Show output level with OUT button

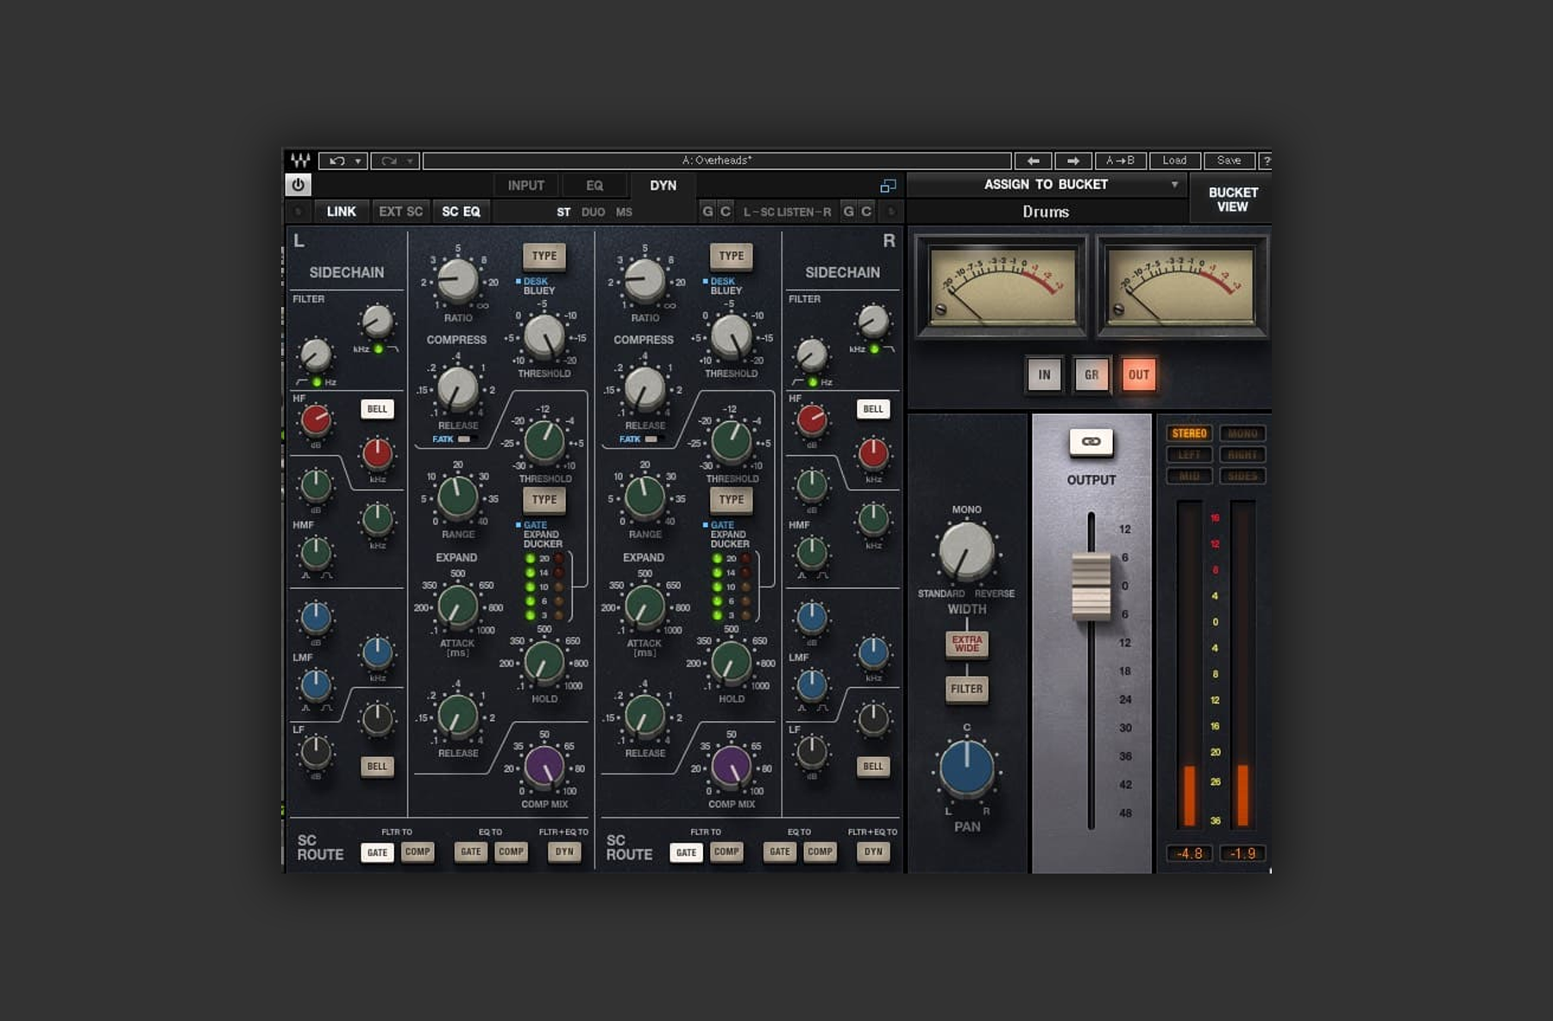pyautogui.click(x=1139, y=375)
